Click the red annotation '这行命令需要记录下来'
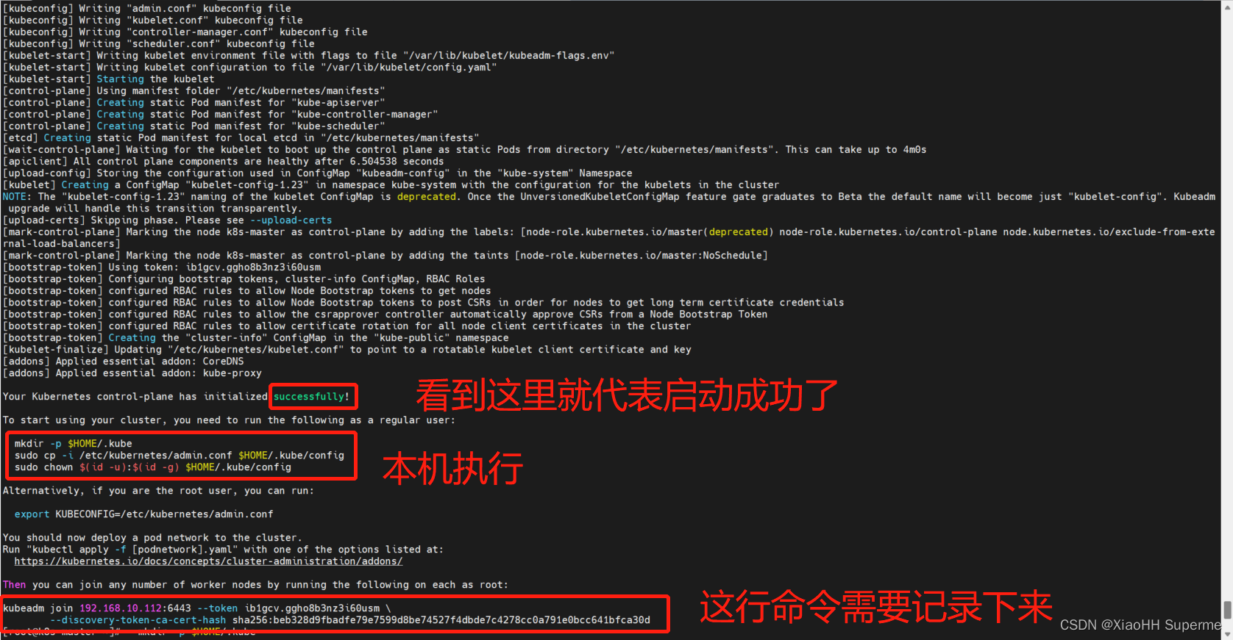The width and height of the screenshot is (1233, 640). point(875,607)
